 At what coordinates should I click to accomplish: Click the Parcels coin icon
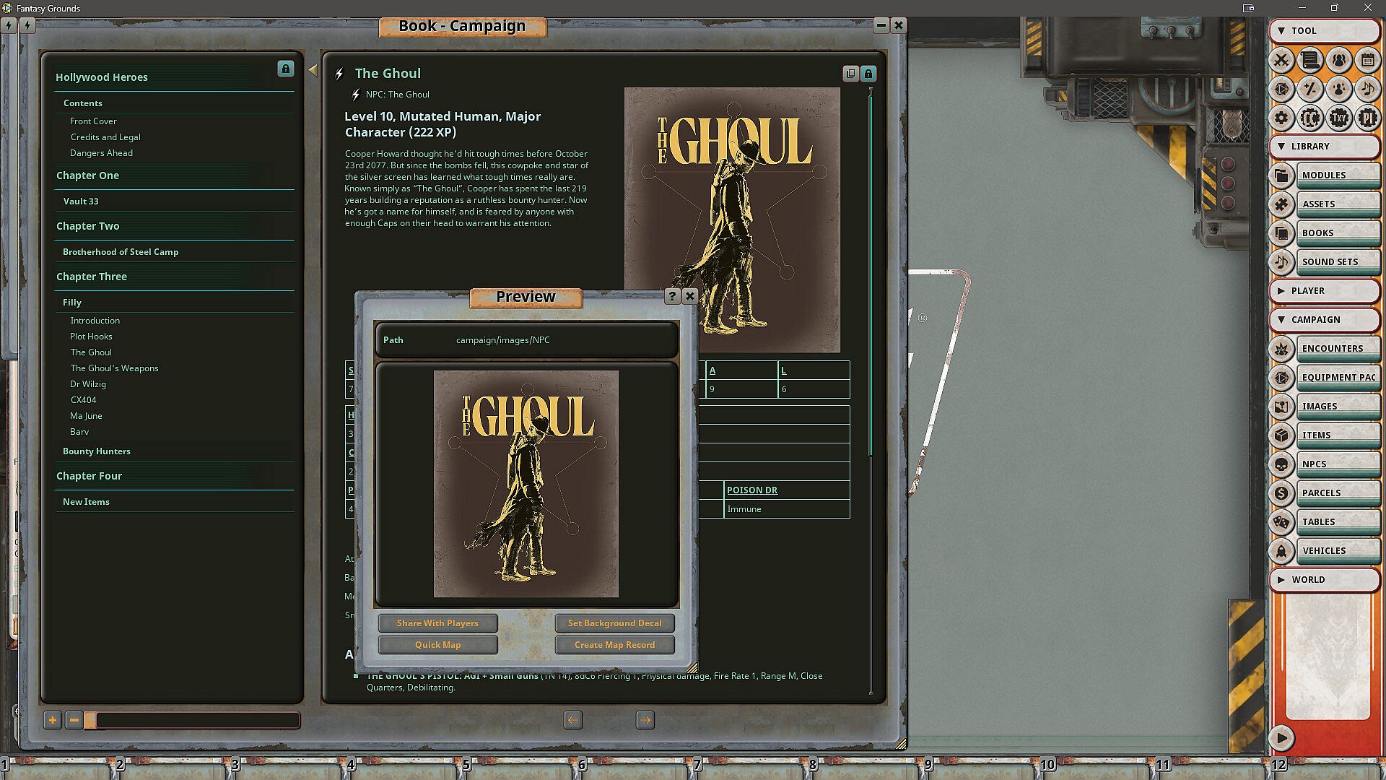pyautogui.click(x=1281, y=493)
